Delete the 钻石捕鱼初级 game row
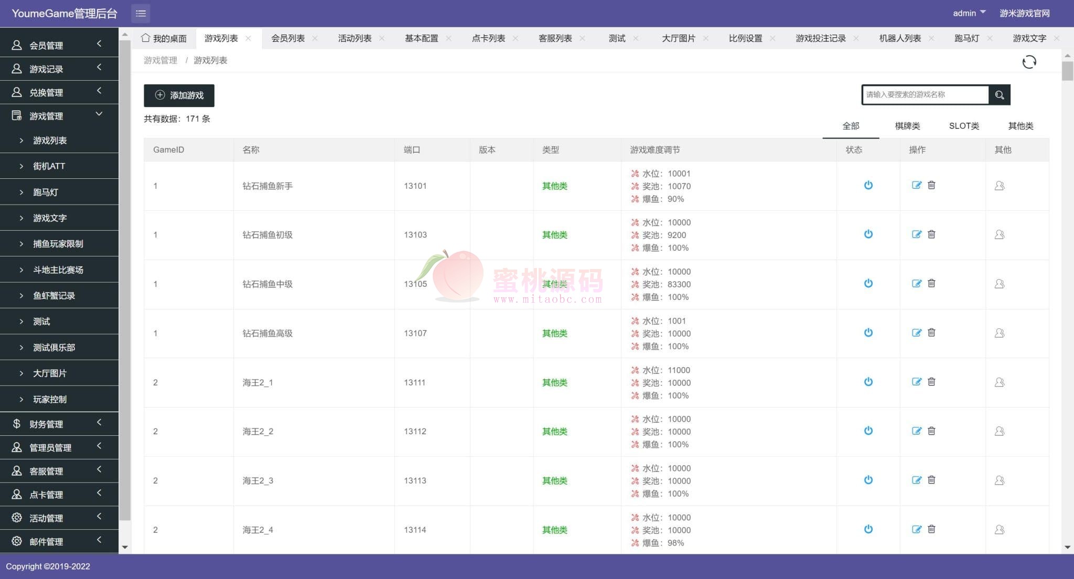This screenshot has width=1074, height=579. click(931, 234)
